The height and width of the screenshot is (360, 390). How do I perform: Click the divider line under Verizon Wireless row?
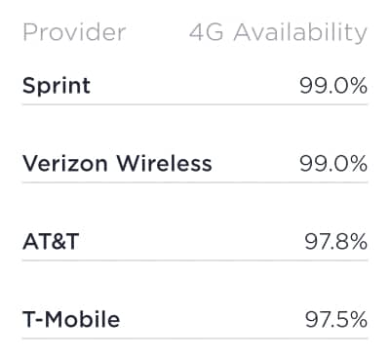[x=195, y=182]
